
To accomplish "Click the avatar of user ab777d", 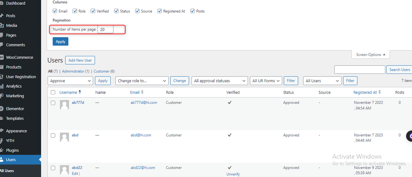I will pyautogui.click(x=64, y=105).
